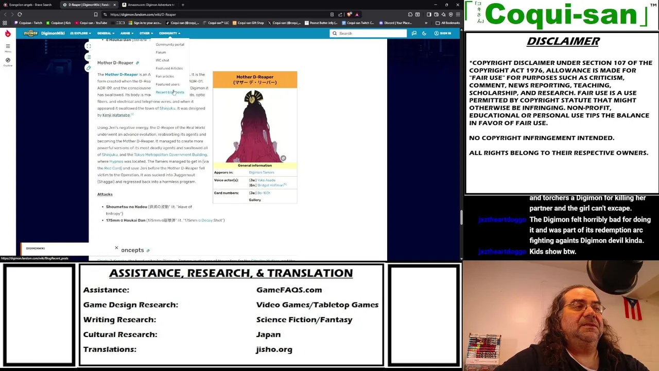Open Coqui-san YouTube bookmark

(91, 23)
